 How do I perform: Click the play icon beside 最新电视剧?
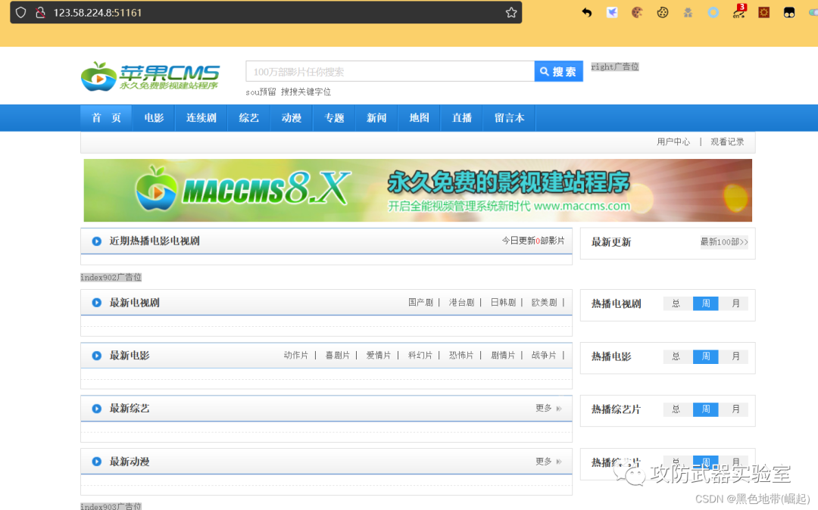(x=96, y=303)
